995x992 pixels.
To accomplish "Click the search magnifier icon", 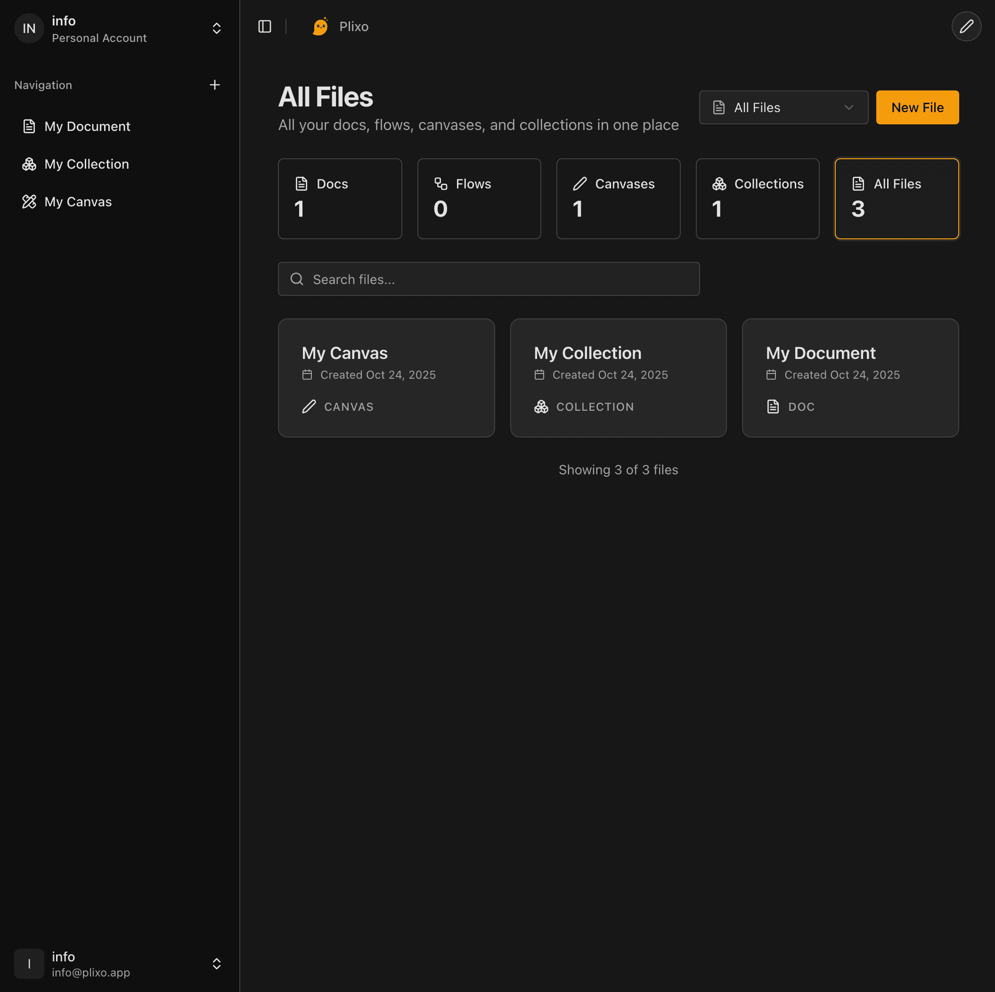I will [x=297, y=278].
